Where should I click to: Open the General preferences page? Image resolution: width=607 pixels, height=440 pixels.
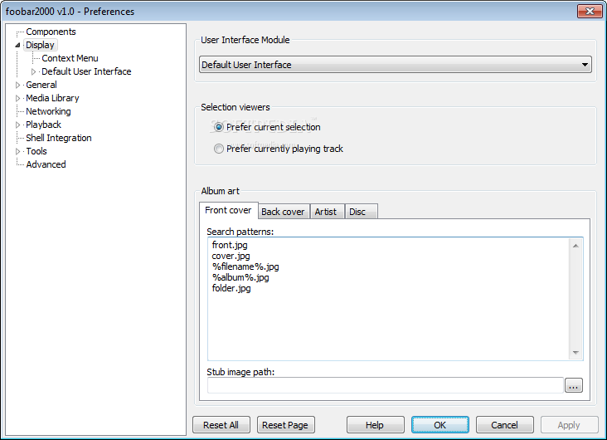pyautogui.click(x=41, y=85)
